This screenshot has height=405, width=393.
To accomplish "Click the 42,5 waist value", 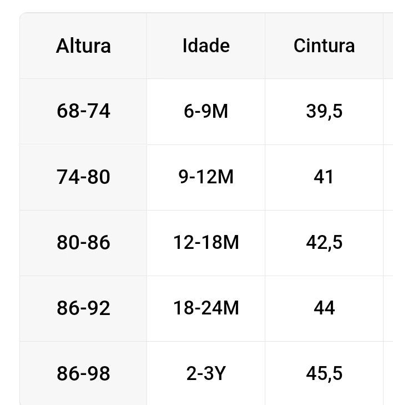I will [x=324, y=243].
